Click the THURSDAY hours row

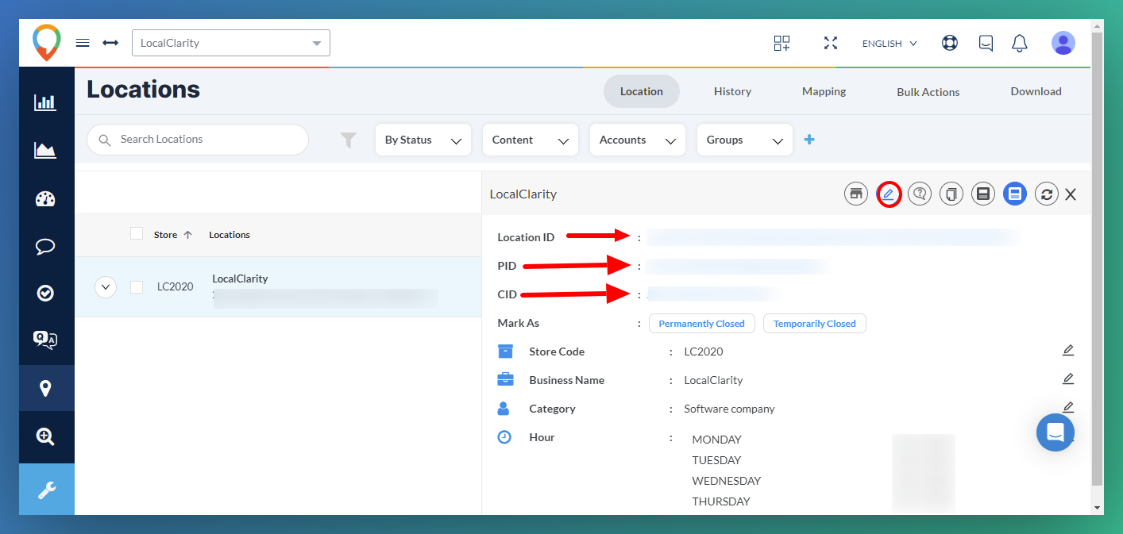coord(721,501)
